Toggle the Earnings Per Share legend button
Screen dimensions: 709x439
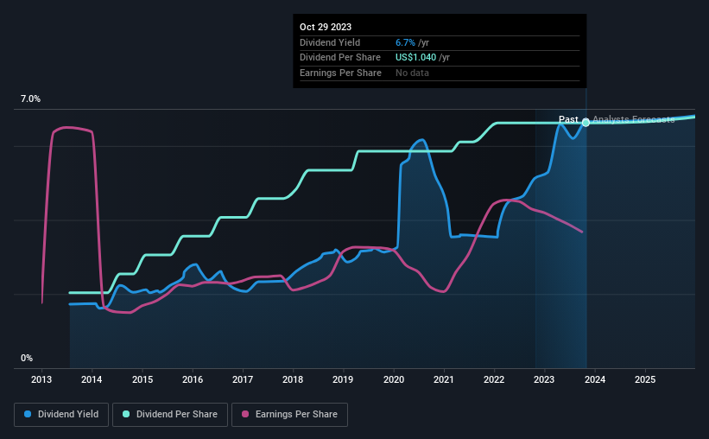coord(289,415)
